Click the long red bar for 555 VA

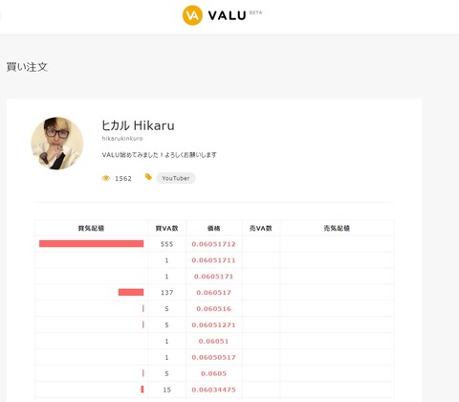92,244
